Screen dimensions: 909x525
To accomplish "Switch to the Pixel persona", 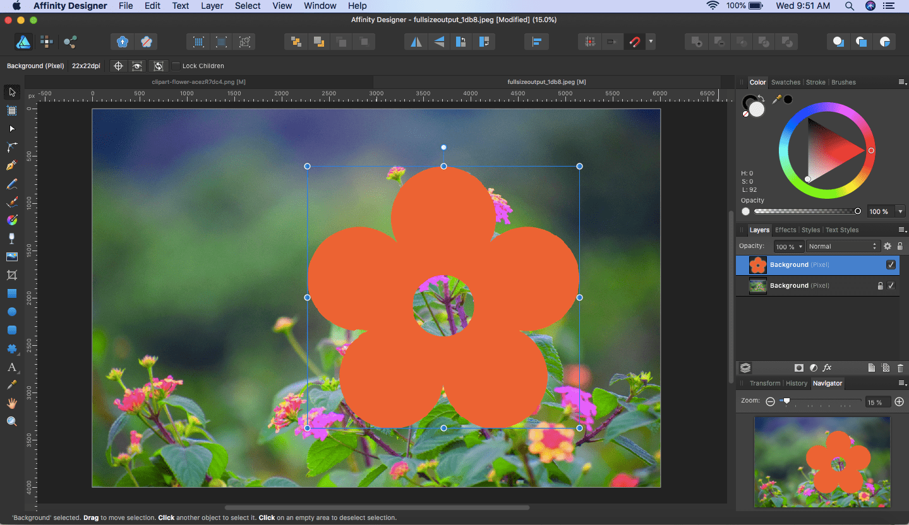I will pyautogui.click(x=46, y=42).
